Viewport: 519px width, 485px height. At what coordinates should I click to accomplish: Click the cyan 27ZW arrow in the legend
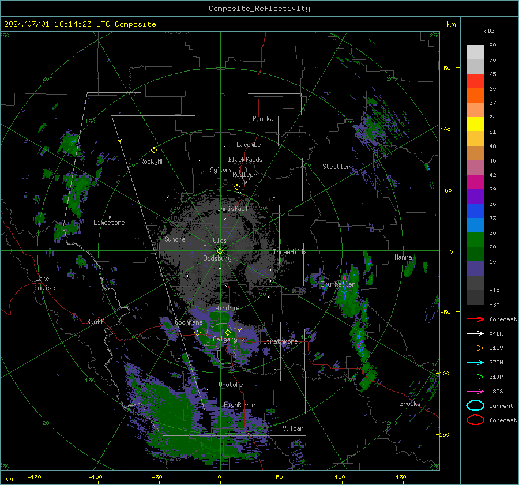[x=475, y=363]
